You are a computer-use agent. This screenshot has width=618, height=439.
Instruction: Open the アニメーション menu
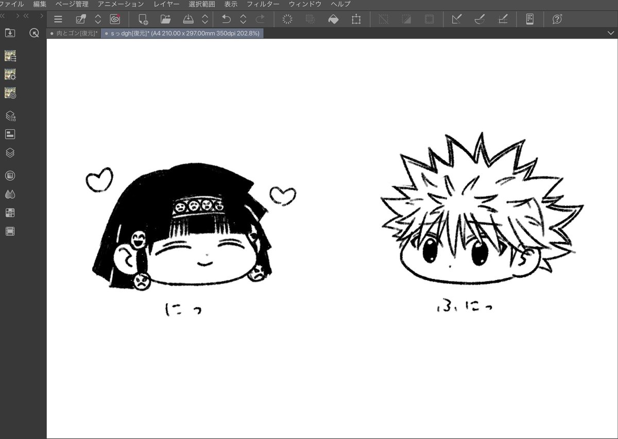coord(121,4)
